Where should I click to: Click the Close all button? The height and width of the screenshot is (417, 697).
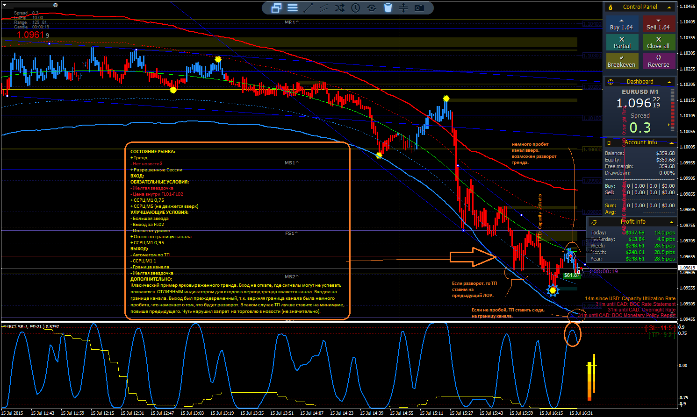click(659, 42)
